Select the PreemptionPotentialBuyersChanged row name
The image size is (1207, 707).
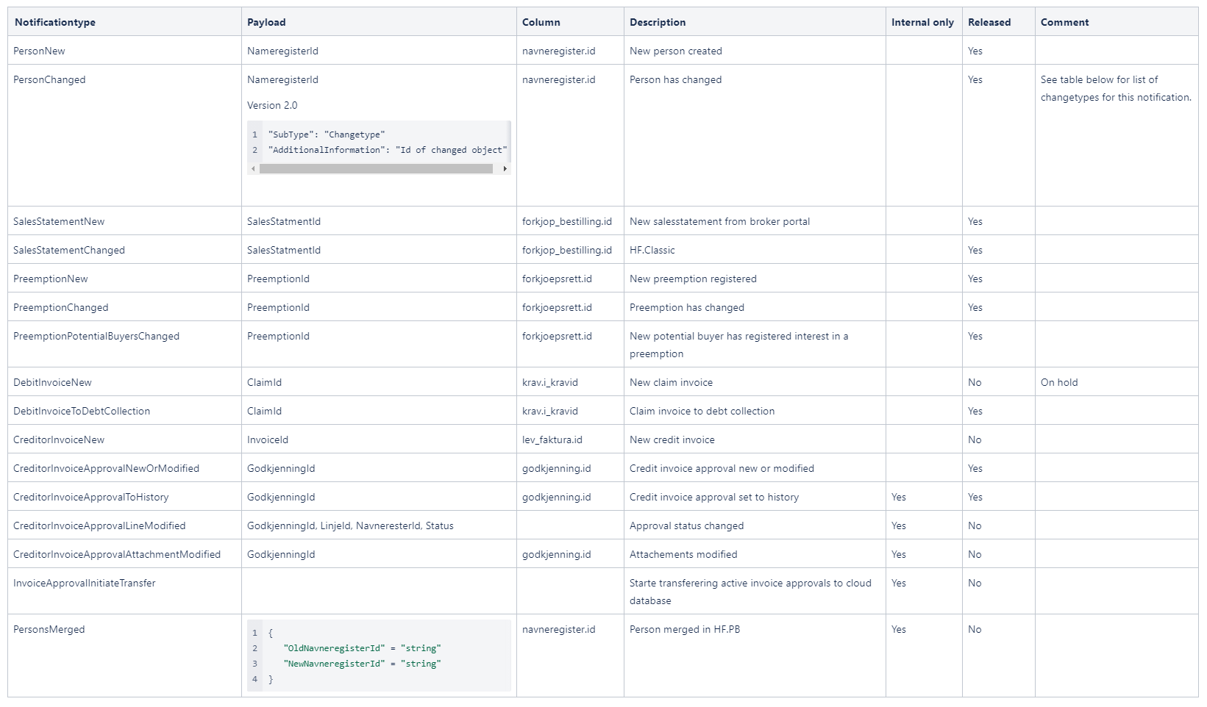(96, 336)
